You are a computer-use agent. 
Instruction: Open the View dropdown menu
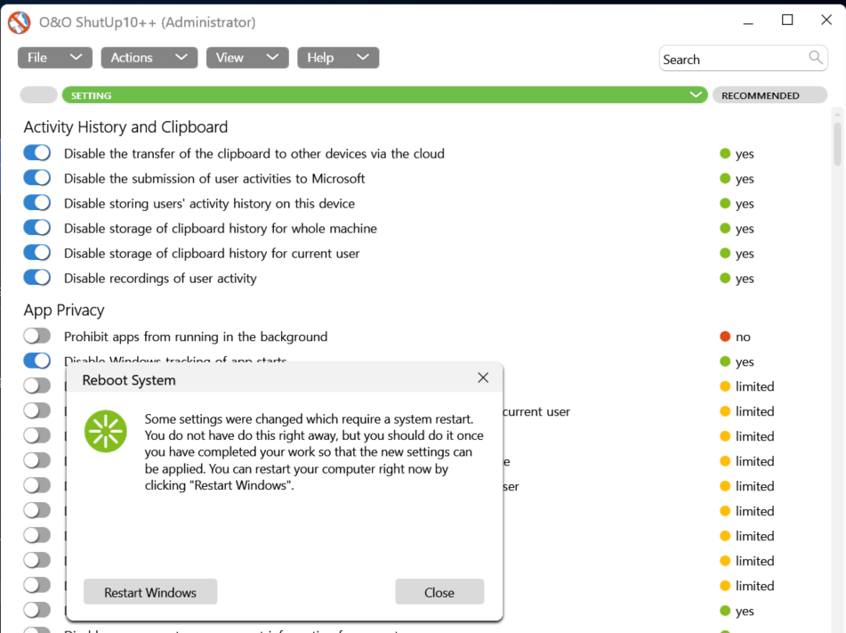pos(247,57)
